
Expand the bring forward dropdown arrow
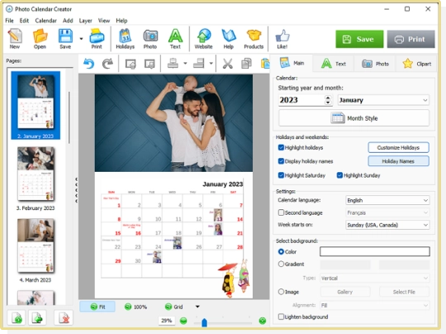pyautogui.click(x=185, y=63)
